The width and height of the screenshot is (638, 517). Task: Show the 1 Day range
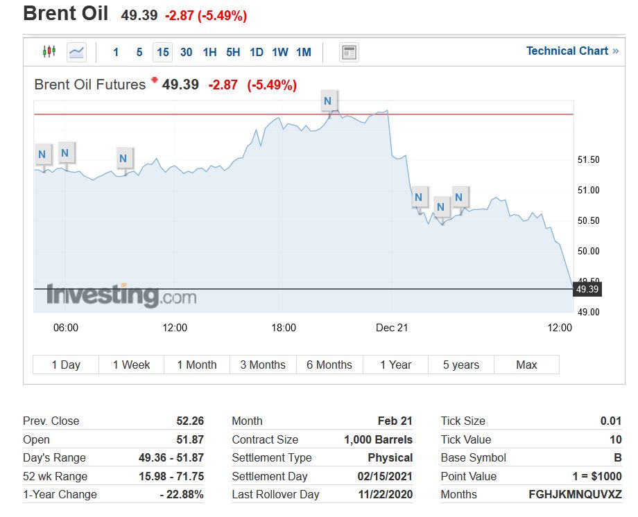click(66, 365)
